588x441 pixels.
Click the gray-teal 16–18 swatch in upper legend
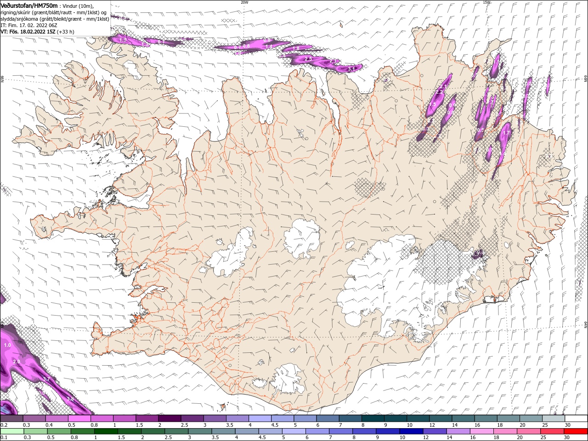(x=486, y=418)
